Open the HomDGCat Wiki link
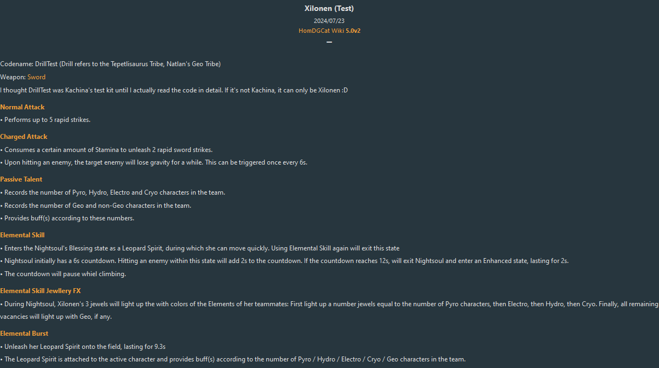659x368 pixels. [321, 31]
